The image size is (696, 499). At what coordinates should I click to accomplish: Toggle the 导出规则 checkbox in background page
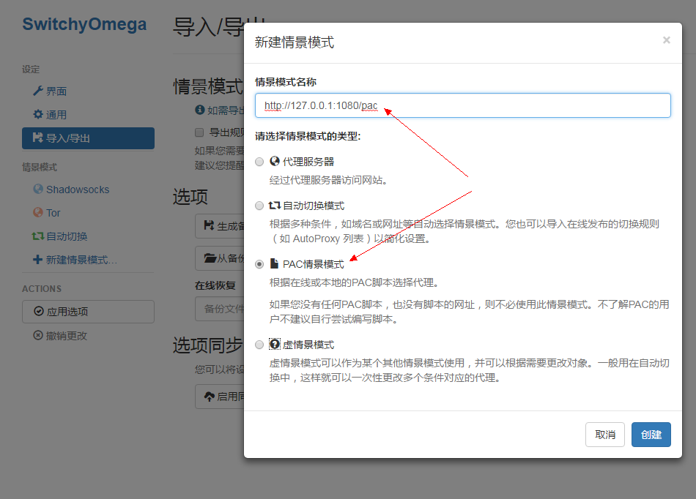pyautogui.click(x=199, y=132)
